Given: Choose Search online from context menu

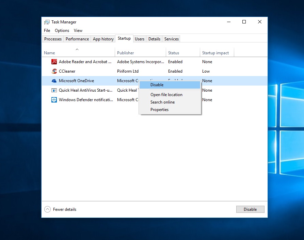Looking at the screenshot, I should (x=162, y=102).
